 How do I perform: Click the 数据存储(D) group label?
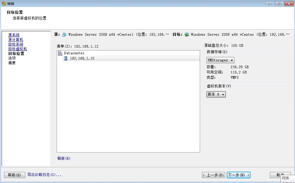pyautogui.click(x=217, y=52)
